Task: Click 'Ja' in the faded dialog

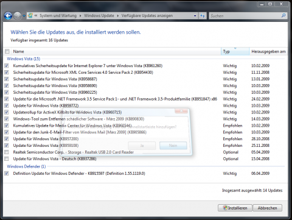Action: tap(142, 146)
